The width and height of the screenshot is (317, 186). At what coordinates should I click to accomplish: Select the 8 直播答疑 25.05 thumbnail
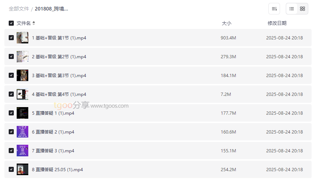pyautogui.click(x=22, y=169)
